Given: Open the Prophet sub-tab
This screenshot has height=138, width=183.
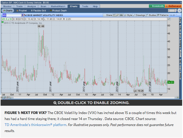Looking at the screenshot, I should (22, 11).
